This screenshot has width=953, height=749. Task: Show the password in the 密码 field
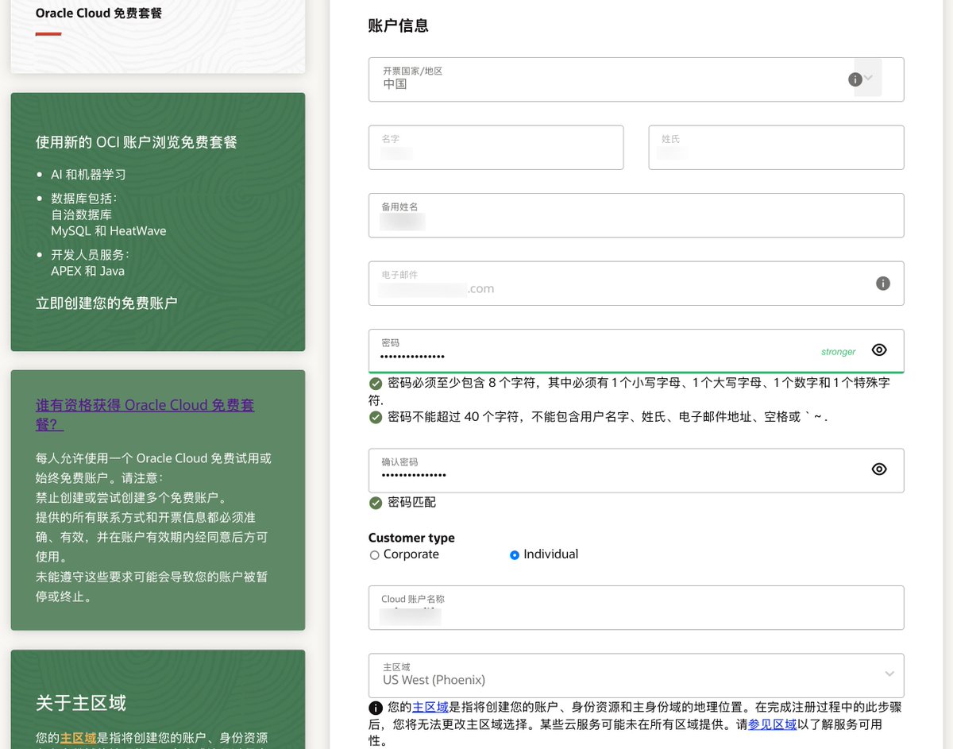879,349
